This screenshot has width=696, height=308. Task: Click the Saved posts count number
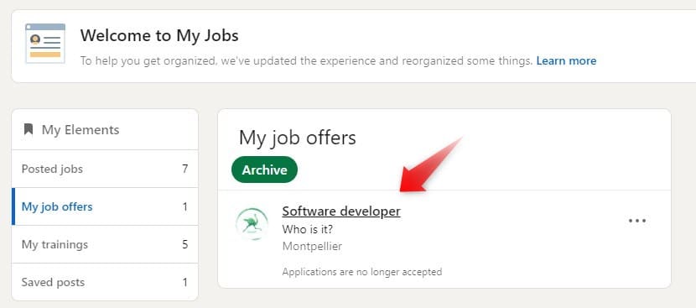click(184, 282)
